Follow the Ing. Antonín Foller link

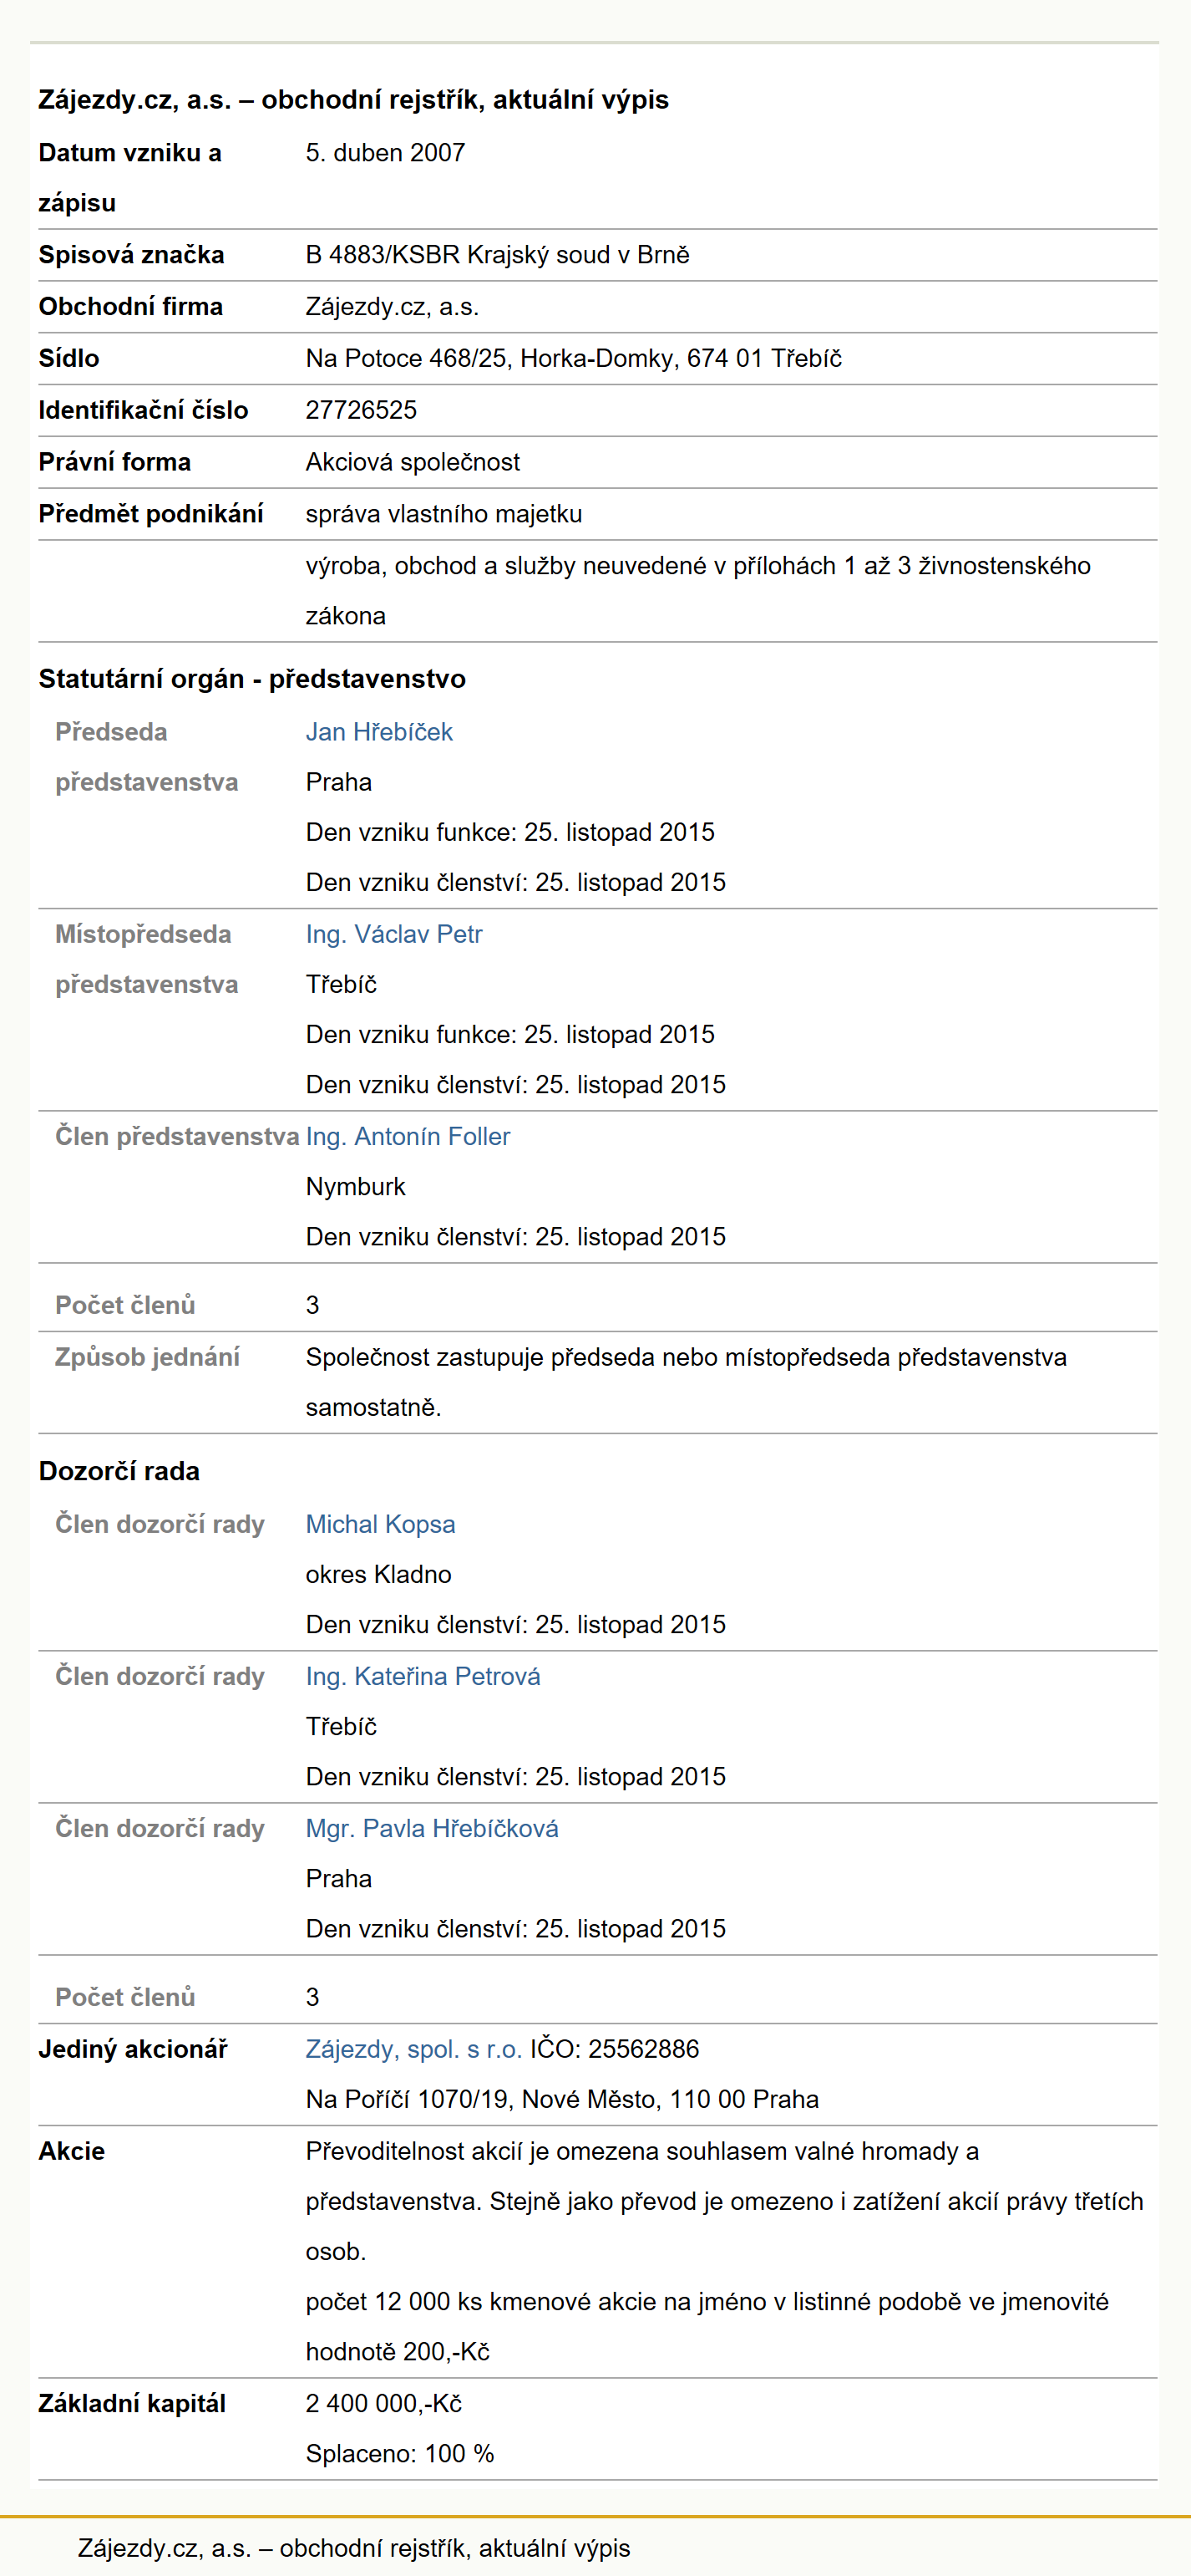point(408,1136)
